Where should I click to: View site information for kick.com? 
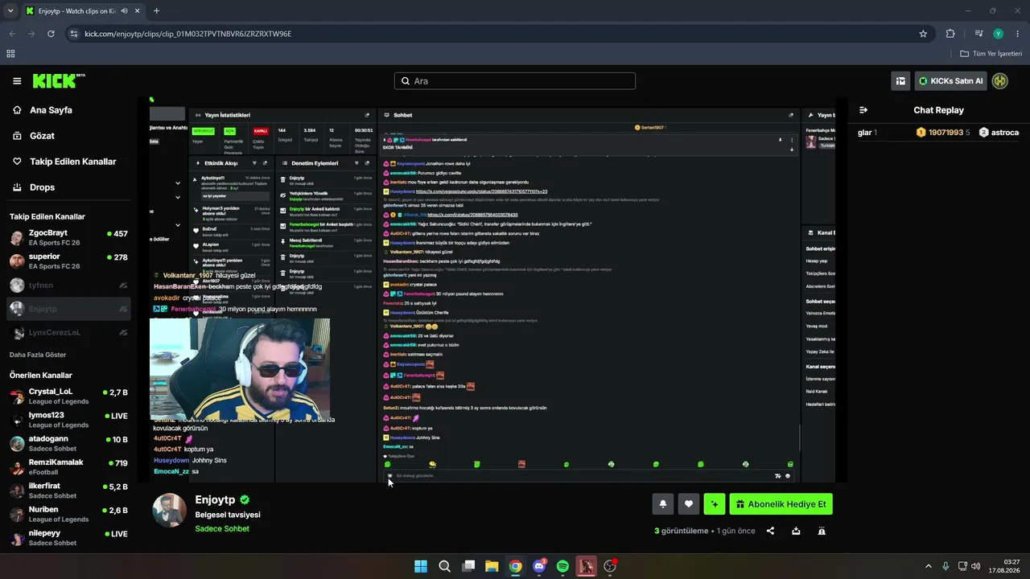[x=74, y=34]
